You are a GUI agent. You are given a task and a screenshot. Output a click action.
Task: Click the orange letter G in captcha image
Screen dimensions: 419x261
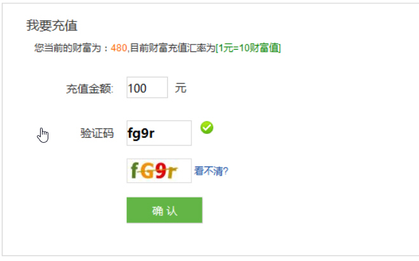tap(148, 171)
